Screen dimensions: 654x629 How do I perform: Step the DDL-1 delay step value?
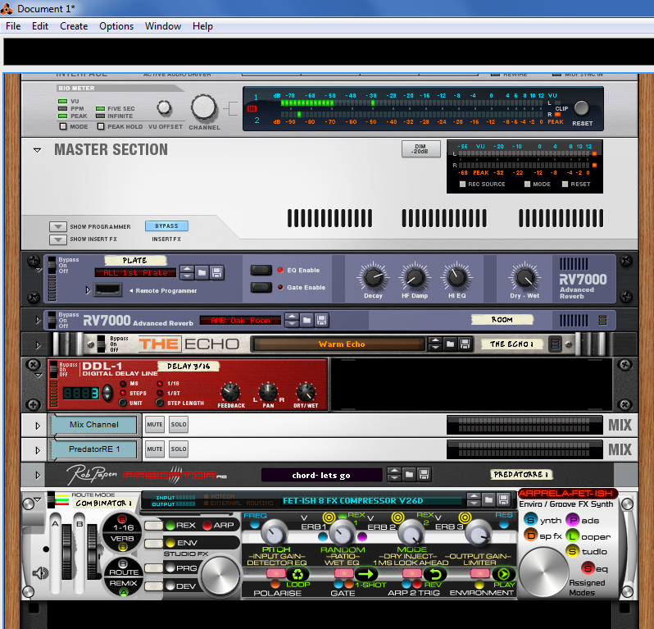[x=107, y=393]
